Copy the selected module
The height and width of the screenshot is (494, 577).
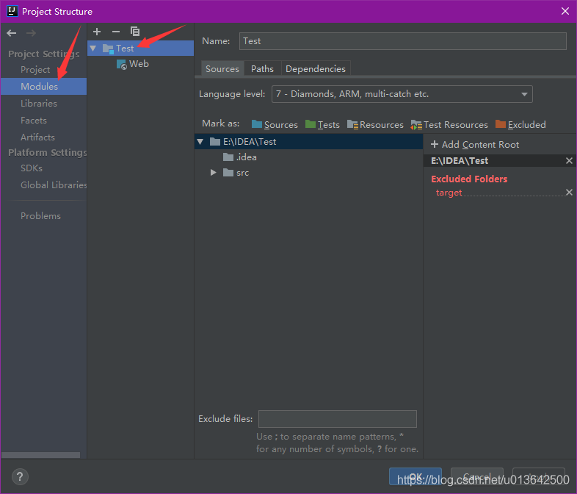(135, 32)
